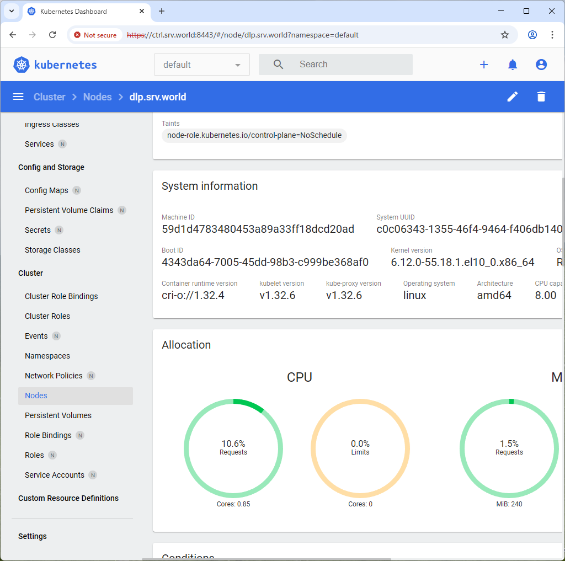
Task: Click the N badge next to Services
Action: click(x=62, y=144)
